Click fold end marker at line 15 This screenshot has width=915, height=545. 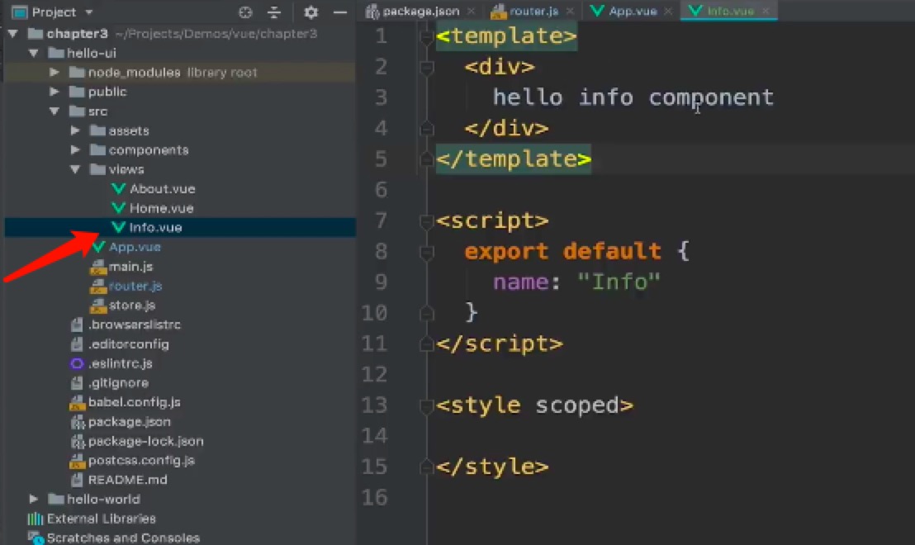pos(427,467)
